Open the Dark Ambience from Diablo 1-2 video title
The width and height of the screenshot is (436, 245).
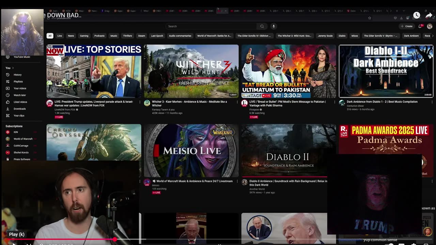click(382, 102)
